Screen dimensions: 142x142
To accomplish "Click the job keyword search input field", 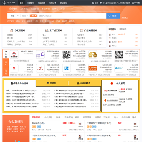I will pyautogui.click(x=72, y=16).
